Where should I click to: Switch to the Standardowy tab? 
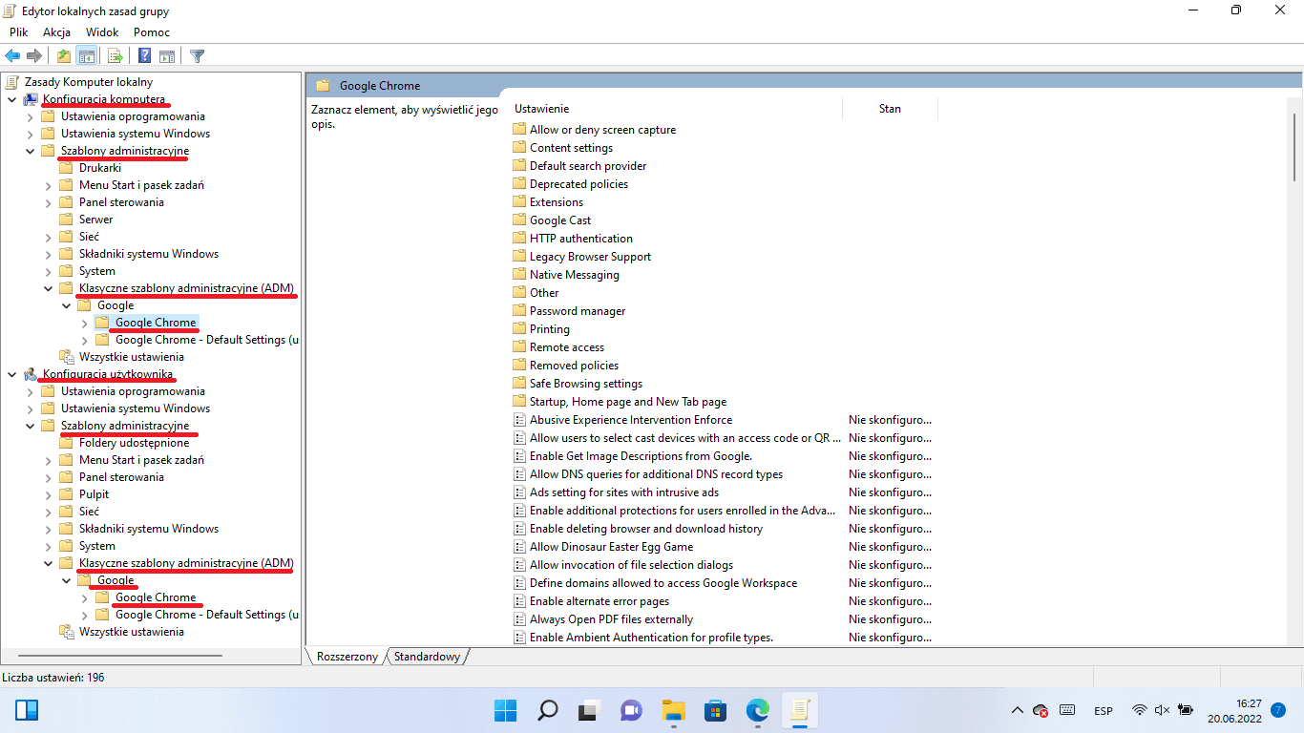[x=427, y=657]
